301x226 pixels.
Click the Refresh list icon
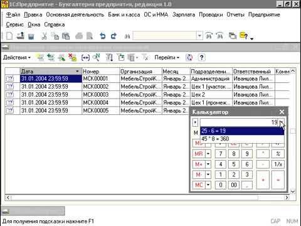pyautogui.click(x=190, y=57)
